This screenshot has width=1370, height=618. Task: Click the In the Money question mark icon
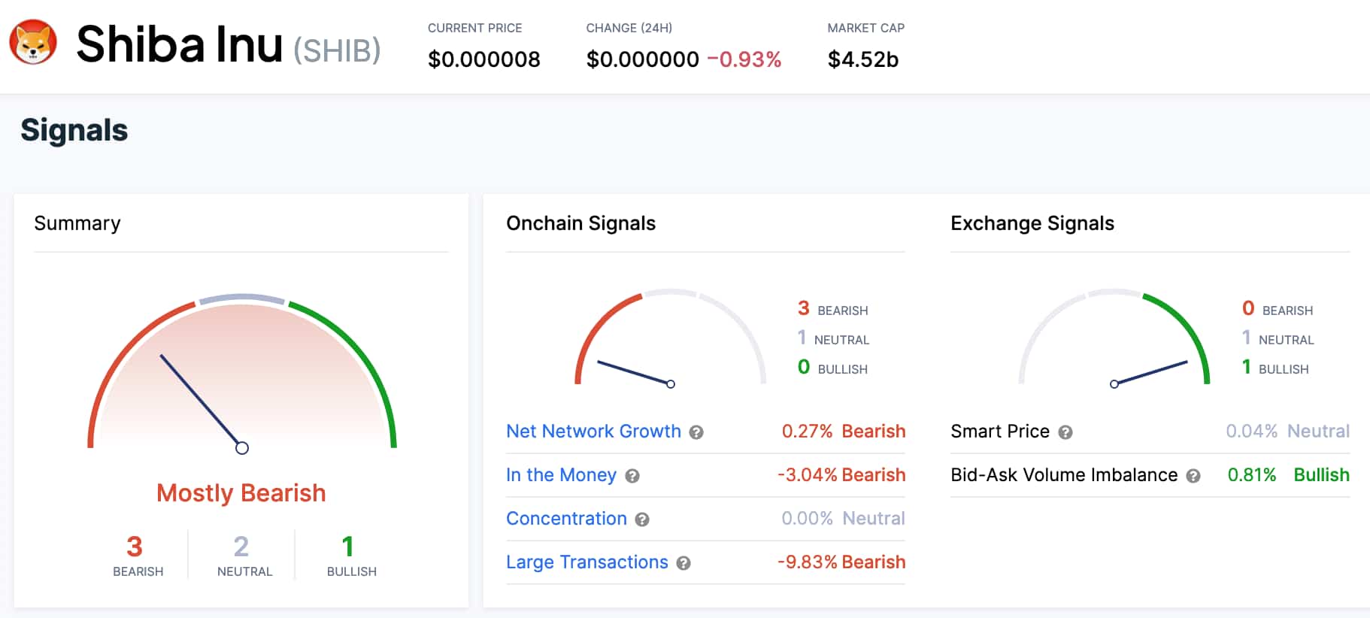click(632, 476)
